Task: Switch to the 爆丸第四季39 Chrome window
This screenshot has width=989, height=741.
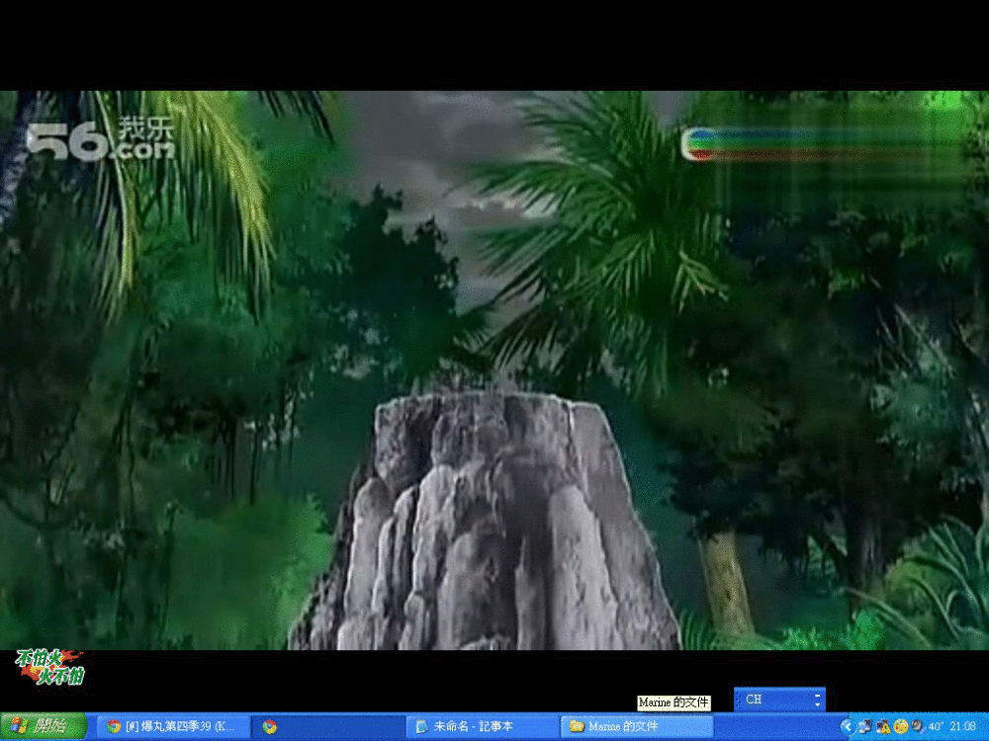Action: 172,726
